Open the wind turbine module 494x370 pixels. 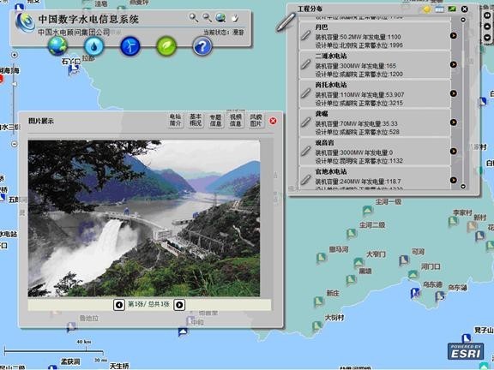pos(130,46)
